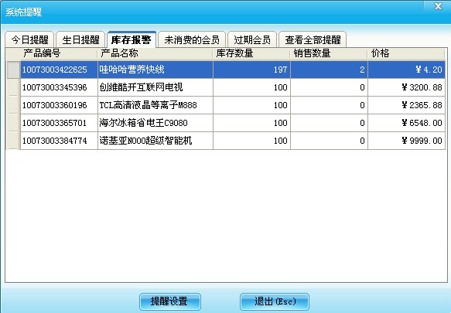This screenshot has height=313, width=451.
Task: Click the ¥3200.88 price cell
Action: 407,87
